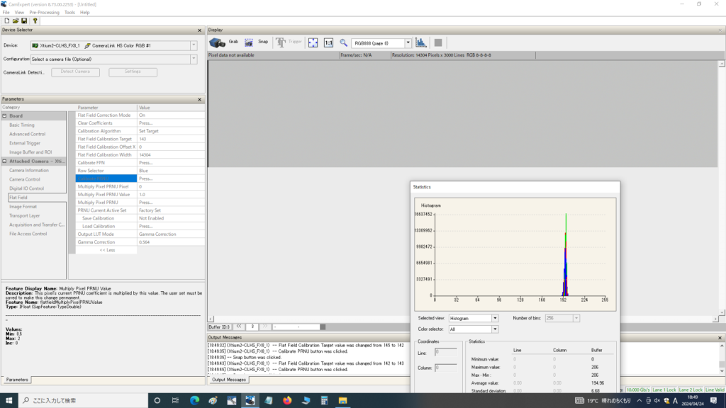The height and width of the screenshot is (408, 726).
Task: Click the '<< Less' button
Action: [x=107, y=250]
